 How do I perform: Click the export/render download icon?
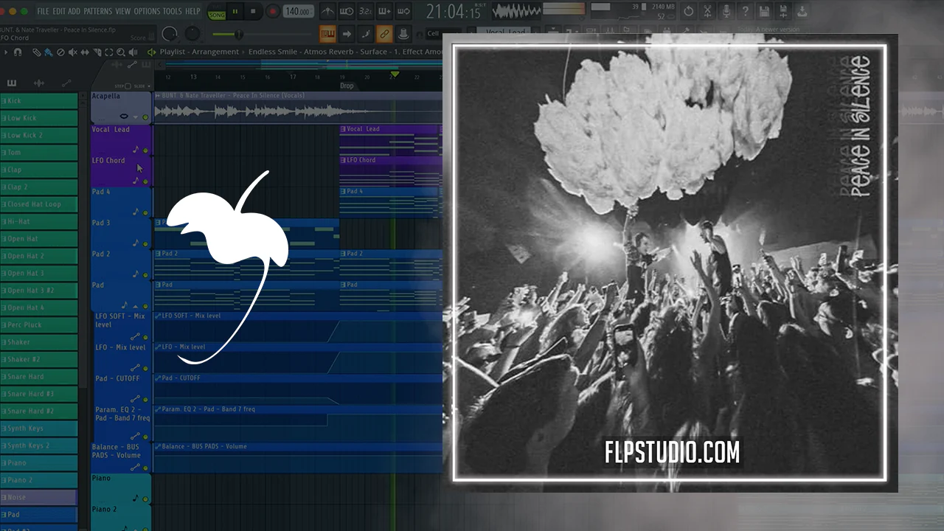pos(802,11)
